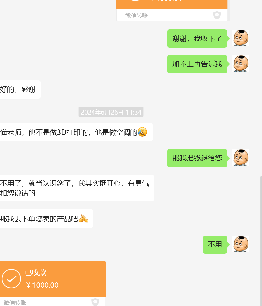The height and width of the screenshot is (306, 262).
Task: Select the green 不用 reply bubble
Action: click(215, 245)
